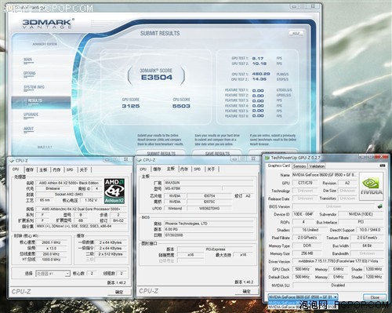Click the 3DMark score E3504
The width and height of the screenshot is (392, 313).
tap(157, 78)
